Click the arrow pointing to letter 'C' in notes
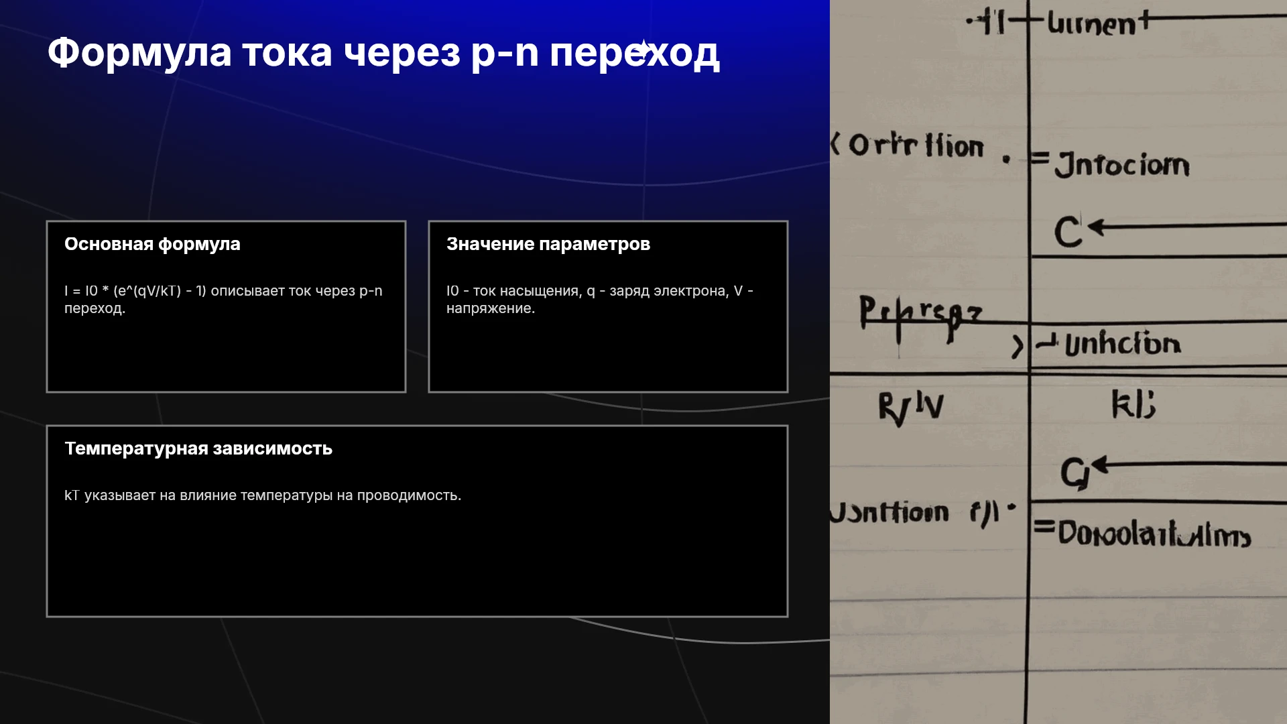Screen dimensions: 1287x724 (x=1186, y=227)
